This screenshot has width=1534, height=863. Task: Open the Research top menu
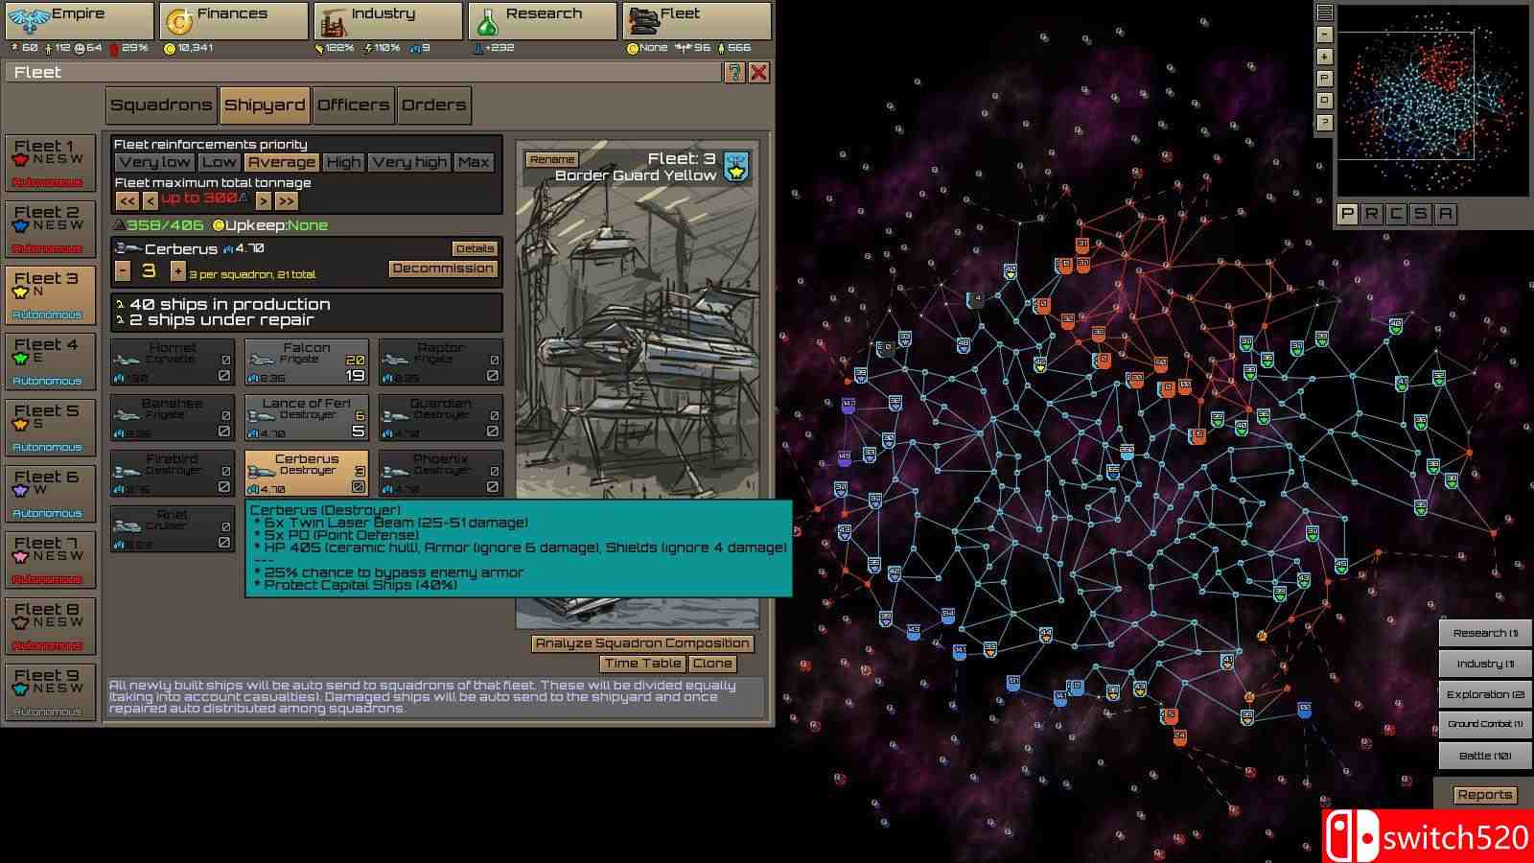(542, 19)
